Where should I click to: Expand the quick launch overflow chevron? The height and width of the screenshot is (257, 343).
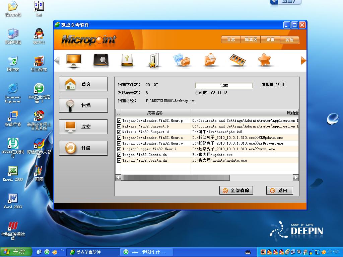pos(62,250)
